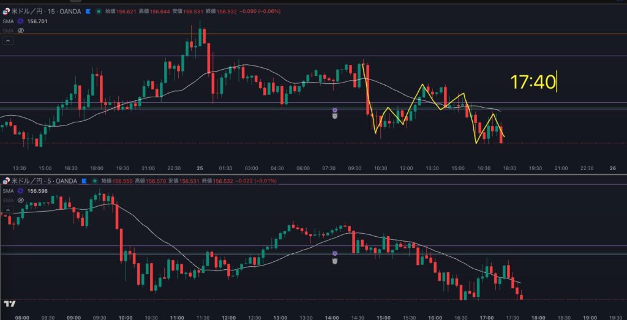Click the gray event marker on 5-minute chart
This screenshot has width=627, height=320.
[335, 260]
